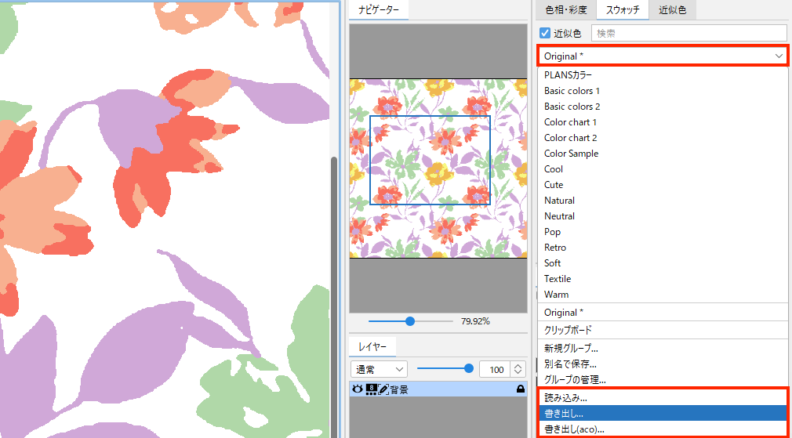Click 書き出し(aco)... menu entry

(x=663, y=429)
